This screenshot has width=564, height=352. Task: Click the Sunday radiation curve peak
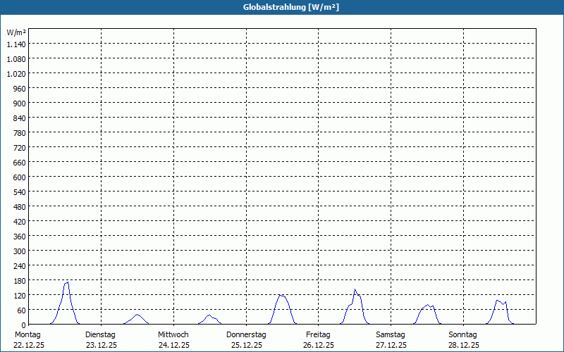497,301
